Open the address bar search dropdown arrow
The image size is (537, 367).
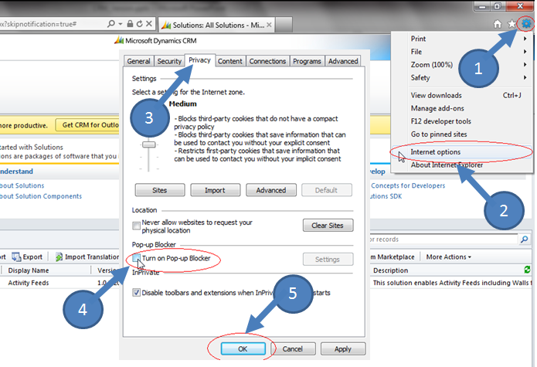(121, 24)
